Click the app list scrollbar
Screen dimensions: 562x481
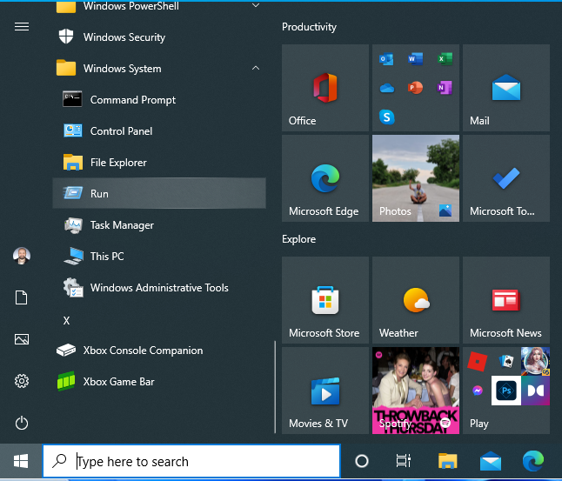point(275,386)
